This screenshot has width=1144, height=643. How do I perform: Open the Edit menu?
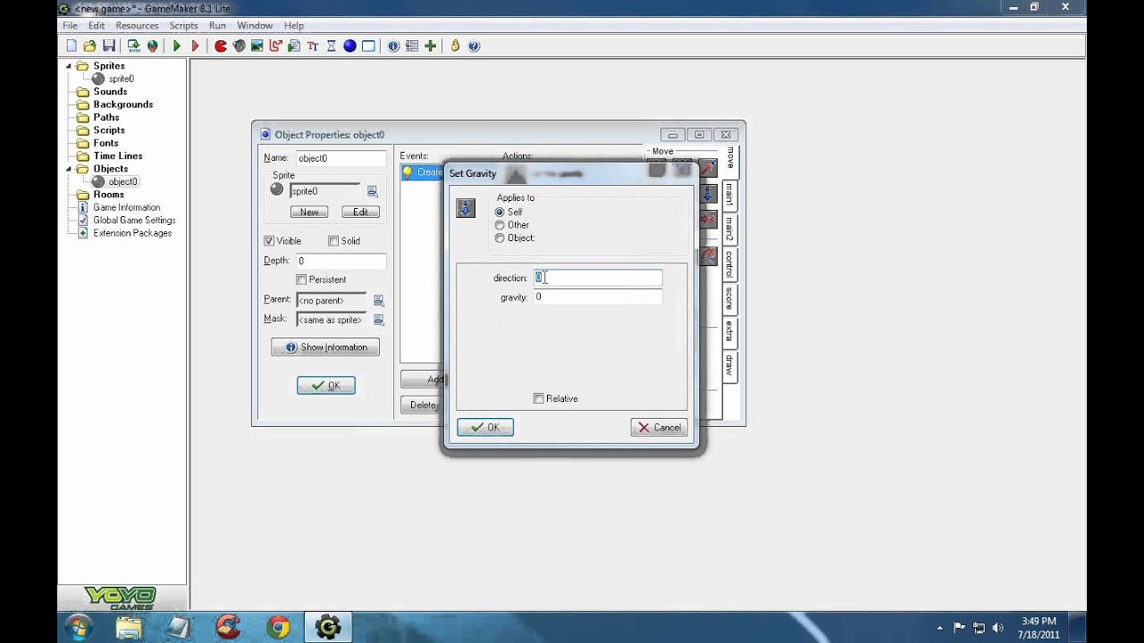pos(97,26)
